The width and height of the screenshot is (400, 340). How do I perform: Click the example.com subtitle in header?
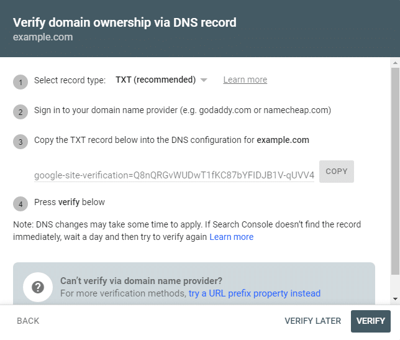[43, 37]
